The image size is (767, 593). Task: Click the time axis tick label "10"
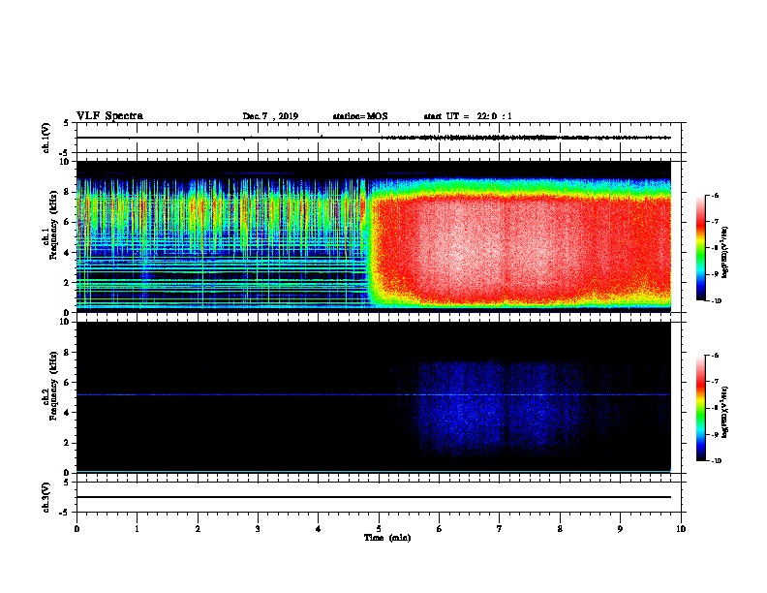(681, 529)
